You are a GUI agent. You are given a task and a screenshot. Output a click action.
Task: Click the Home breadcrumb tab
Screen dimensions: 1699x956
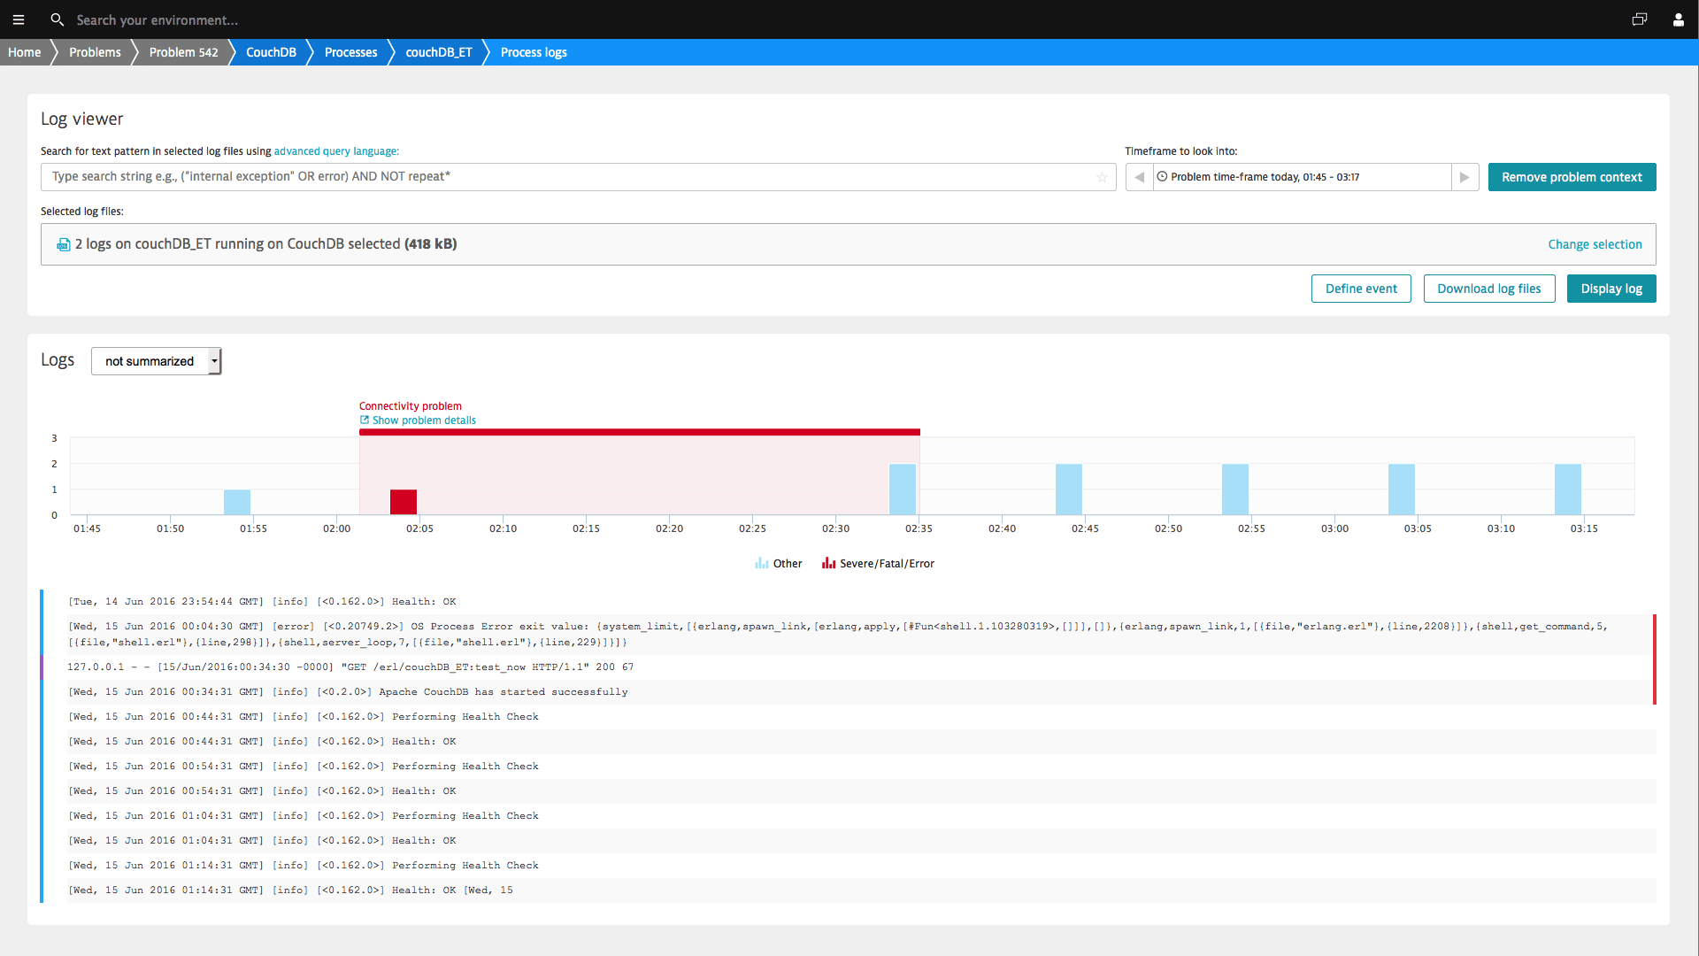pos(25,51)
